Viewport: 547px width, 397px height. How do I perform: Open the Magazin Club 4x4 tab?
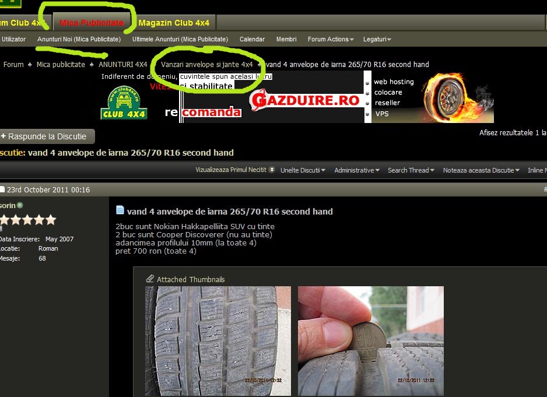[174, 23]
